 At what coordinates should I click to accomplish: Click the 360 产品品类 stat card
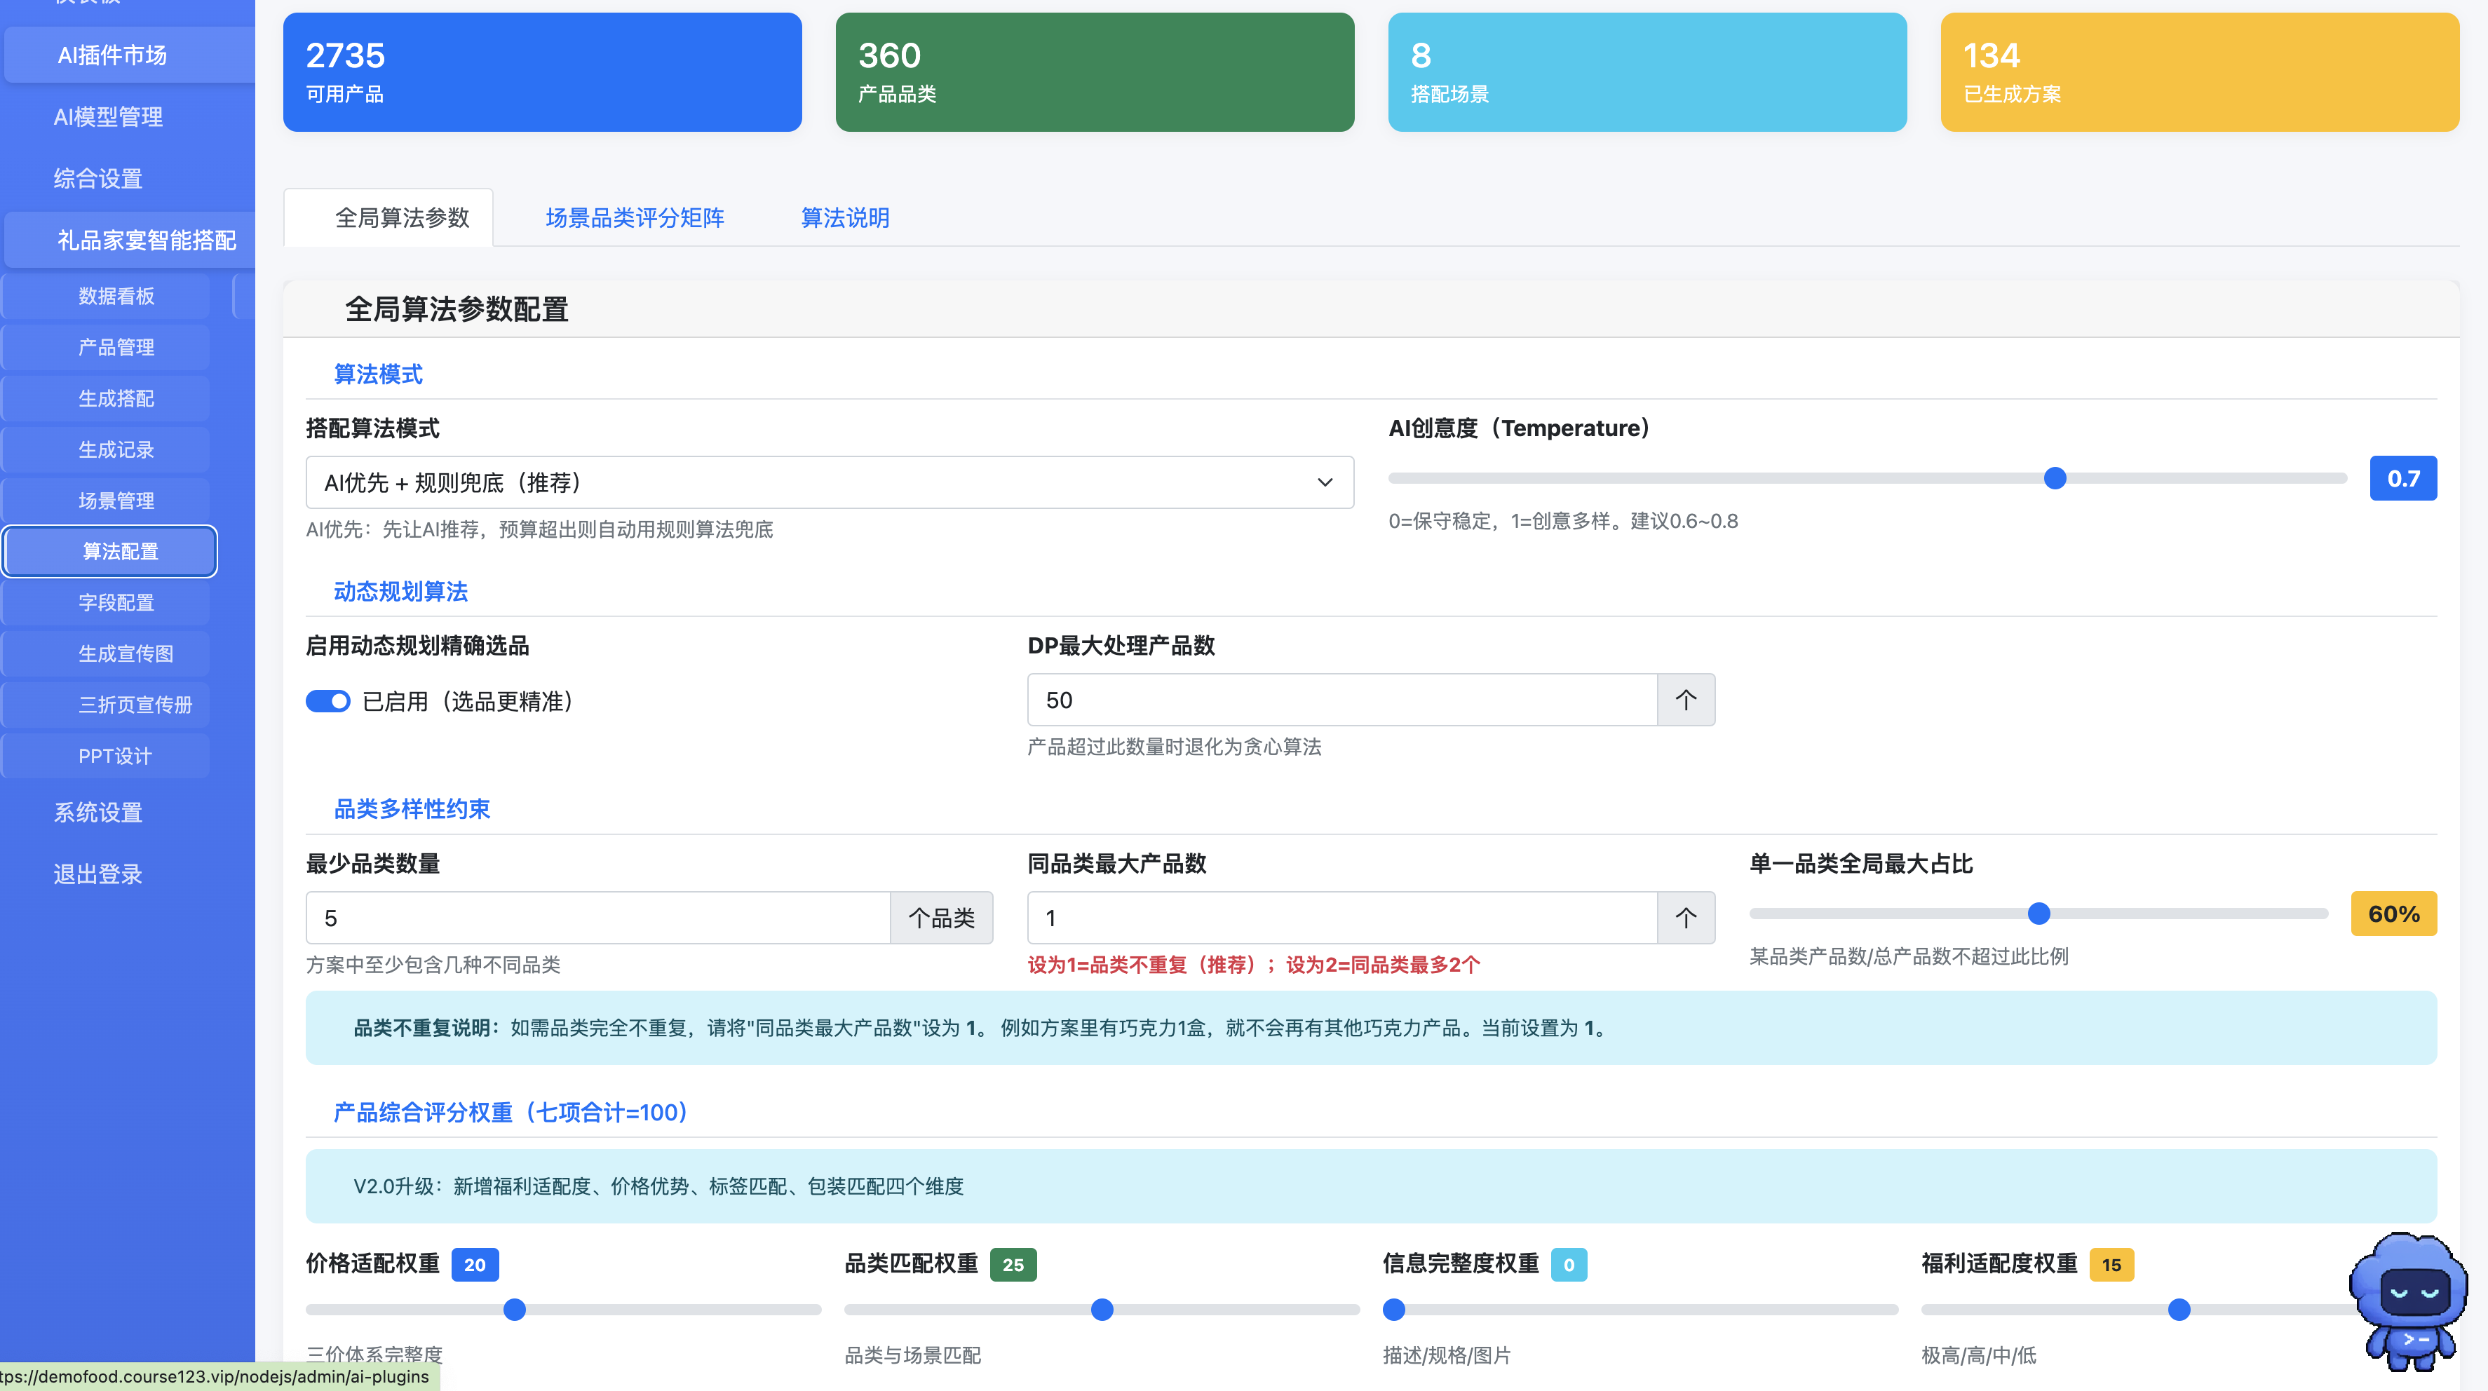(1095, 72)
